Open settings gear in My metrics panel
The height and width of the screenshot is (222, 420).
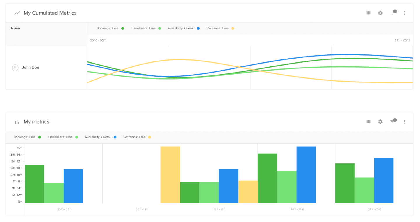pyautogui.click(x=380, y=121)
